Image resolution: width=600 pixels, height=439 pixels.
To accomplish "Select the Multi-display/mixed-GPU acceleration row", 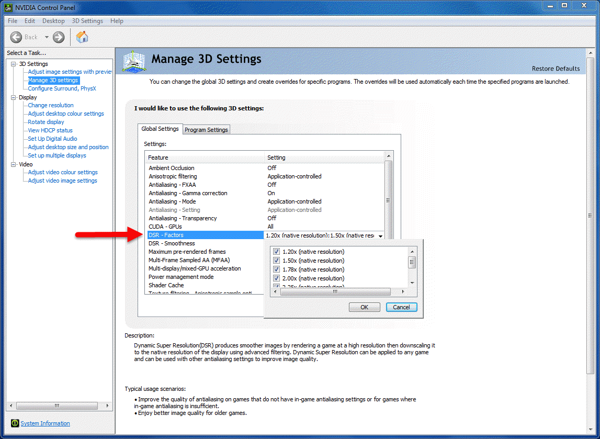I will 206,268.
